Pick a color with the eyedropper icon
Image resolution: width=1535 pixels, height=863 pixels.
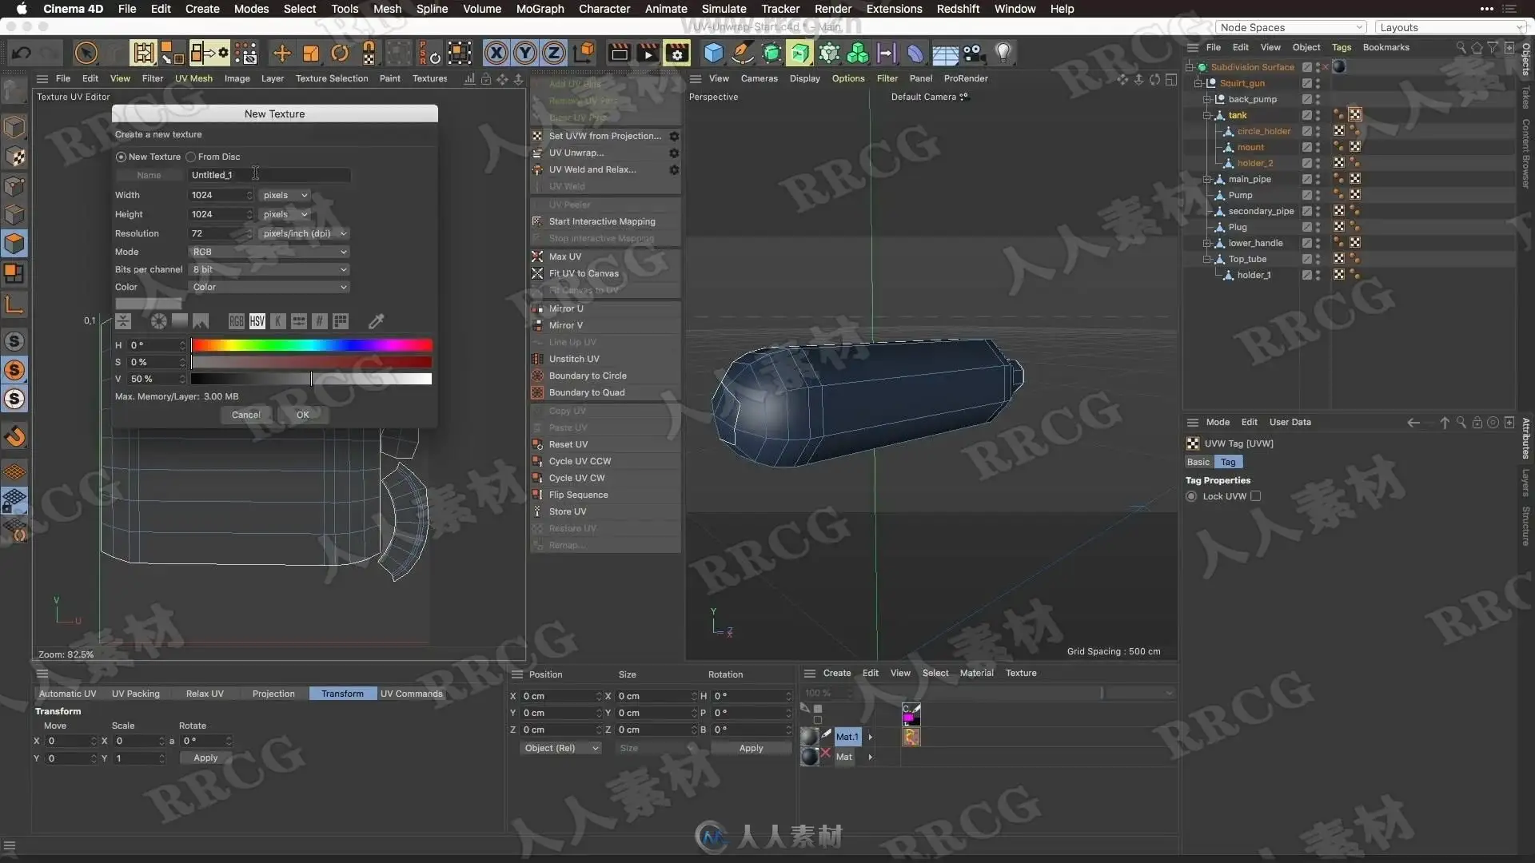tap(376, 321)
